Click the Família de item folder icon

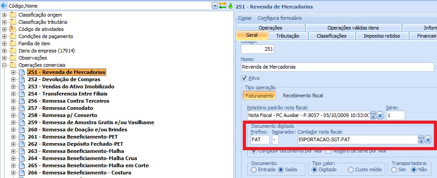click(x=13, y=43)
